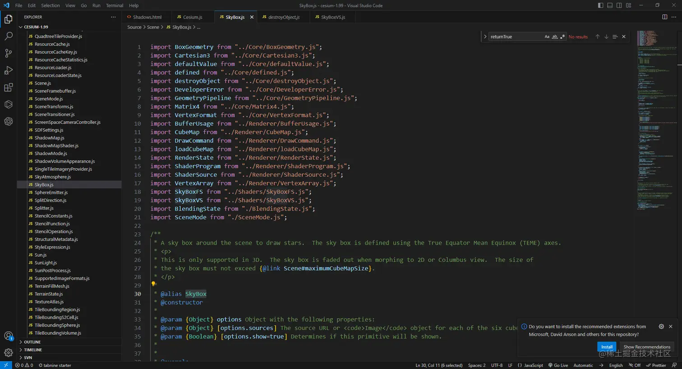
Task: Click the Source breadcrumb
Action: (134, 27)
